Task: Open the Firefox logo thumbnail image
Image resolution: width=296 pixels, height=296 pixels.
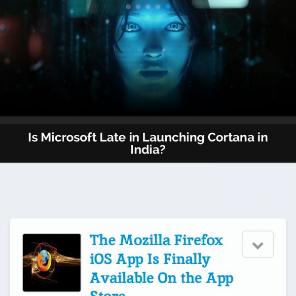Action: tap(52, 262)
